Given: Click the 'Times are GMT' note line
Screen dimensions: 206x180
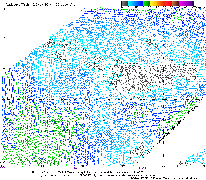Looking at the screenshot, I should (x=88, y=173).
